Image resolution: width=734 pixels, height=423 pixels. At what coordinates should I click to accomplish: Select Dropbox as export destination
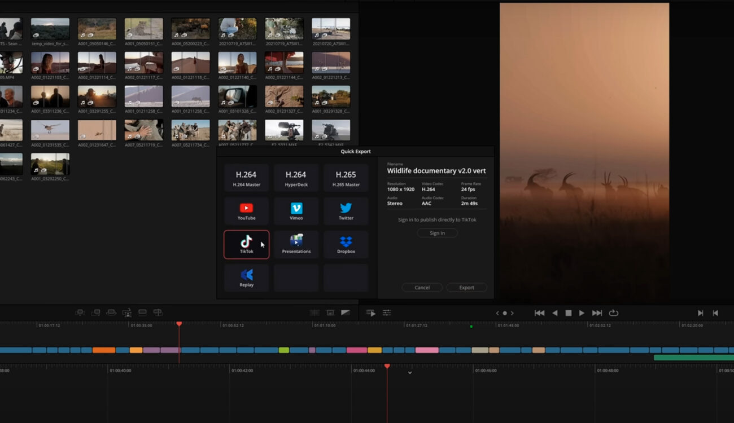point(346,245)
